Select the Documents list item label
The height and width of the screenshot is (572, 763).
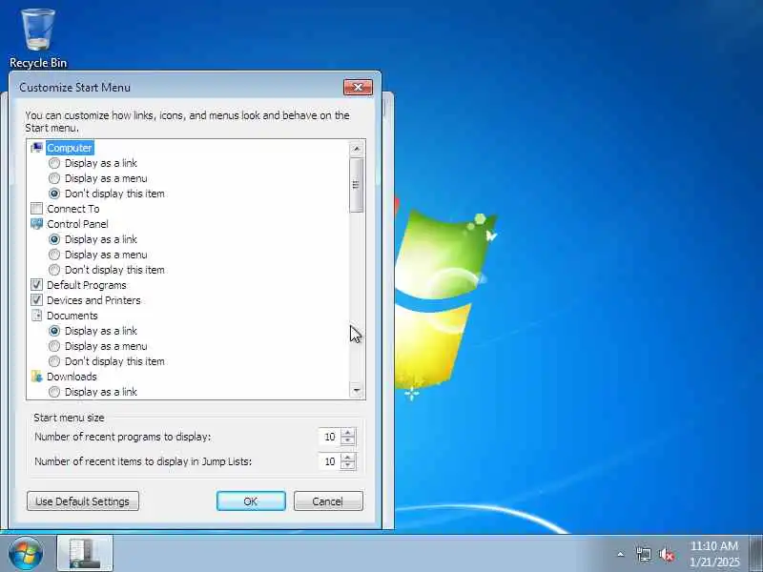click(72, 316)
